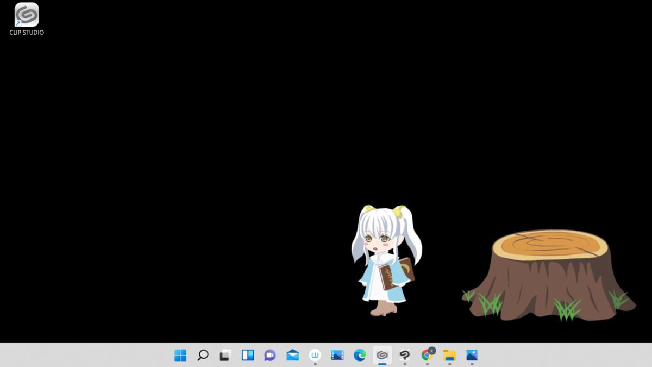The image size is (652, 367).
Task: Open the white W app in the taskbar
Action: click(x=315, y=355)
